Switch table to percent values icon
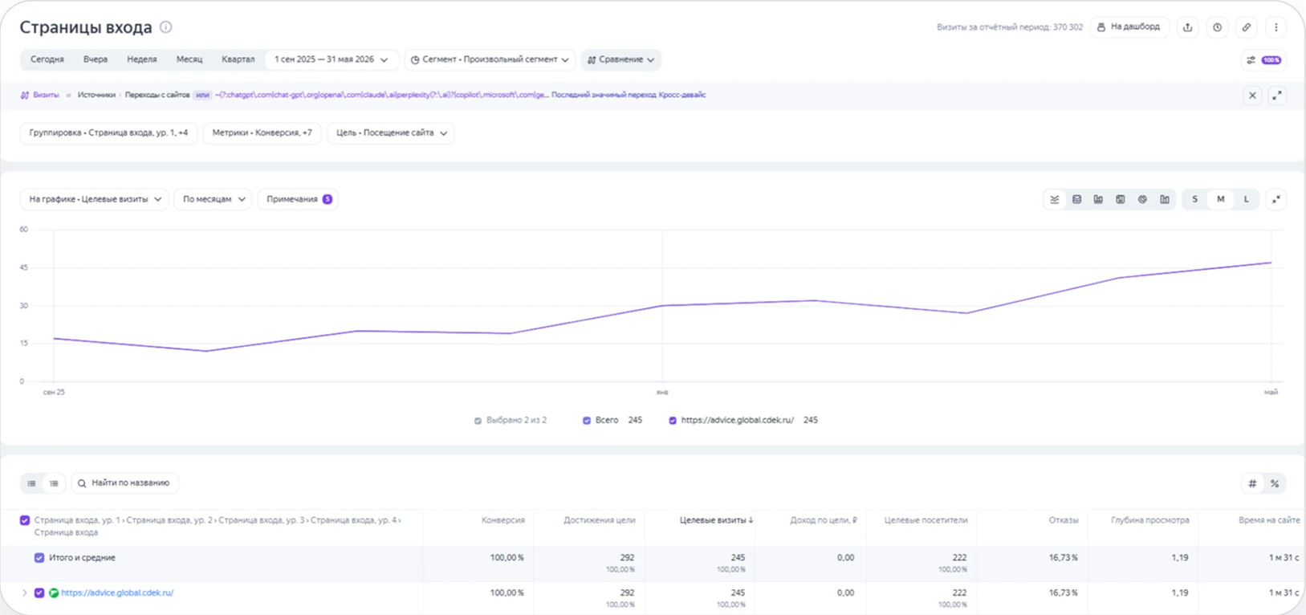 pos(1275,483)
